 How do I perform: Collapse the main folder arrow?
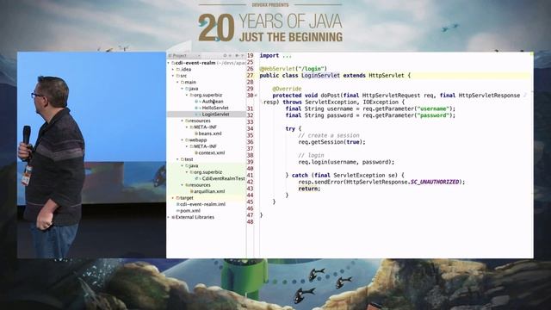click(x=178, y=83)
